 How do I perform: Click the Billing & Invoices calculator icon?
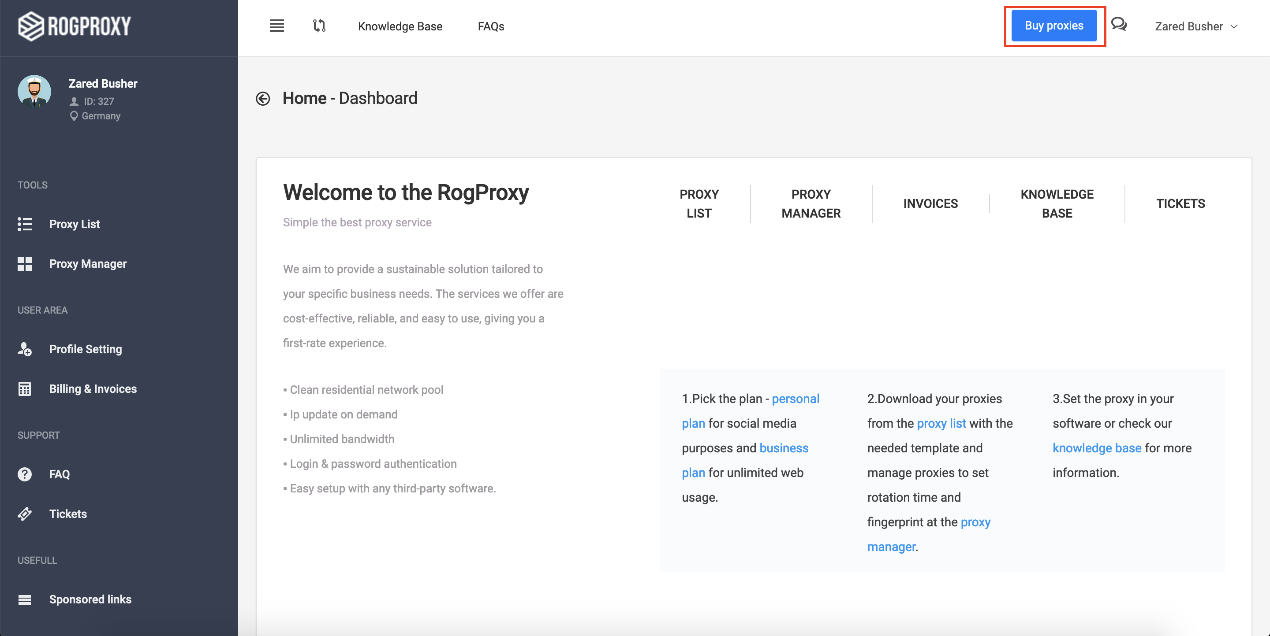pos(25,388)
